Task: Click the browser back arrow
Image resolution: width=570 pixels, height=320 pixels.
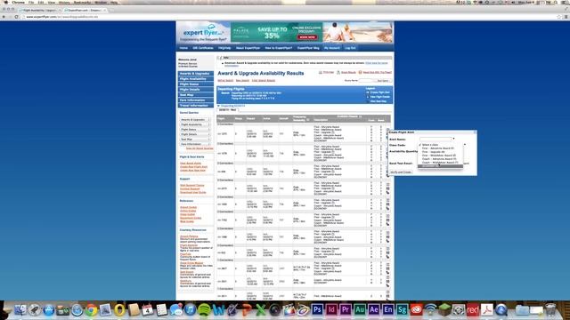Action: [4, 17]
